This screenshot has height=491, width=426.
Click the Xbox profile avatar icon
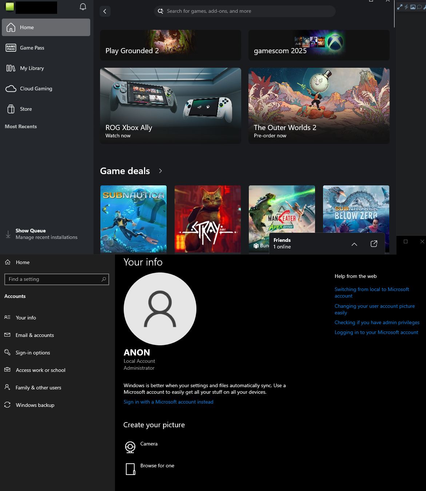point(9,7)
